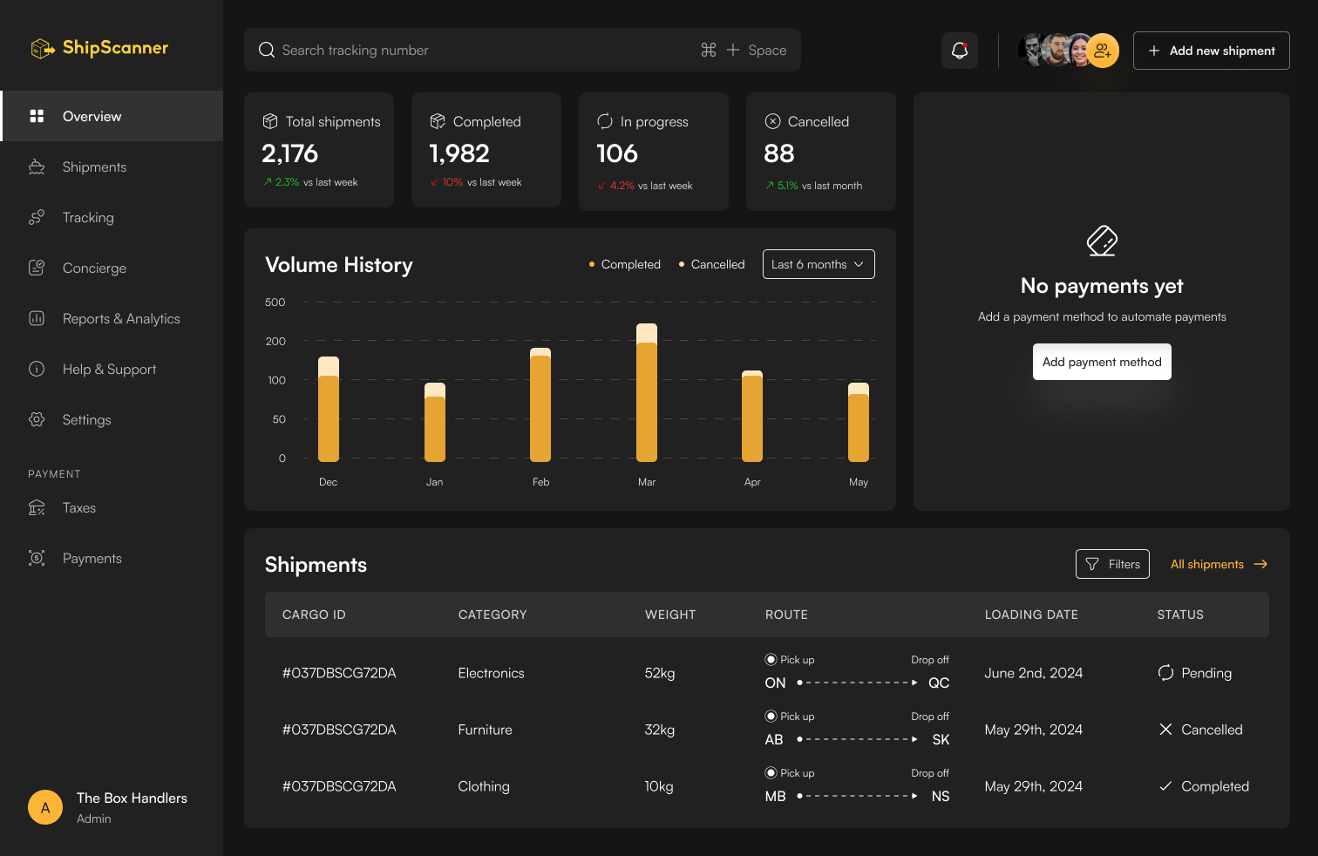Click the Tracking sidebar icon
This screenshot has height=856, width=1318.
click(x=37, y=218)
